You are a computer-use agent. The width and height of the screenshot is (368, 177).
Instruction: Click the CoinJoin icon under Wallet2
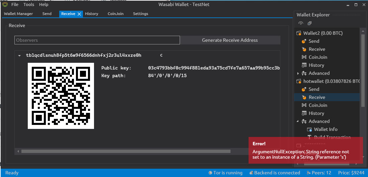tap(304, 57)
